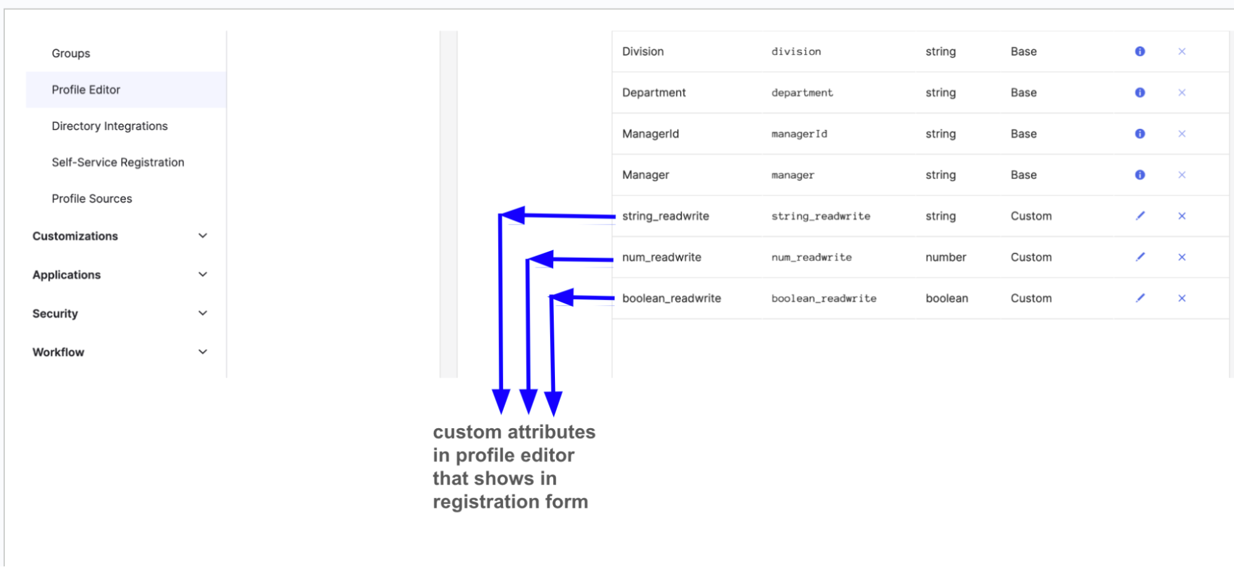This screenshot has width=1234, height=567.
Task: Expand the Customizations section
Action: [202, 236]
